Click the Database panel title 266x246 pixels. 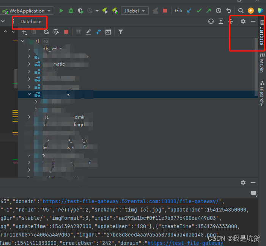(x=31, y=22)
